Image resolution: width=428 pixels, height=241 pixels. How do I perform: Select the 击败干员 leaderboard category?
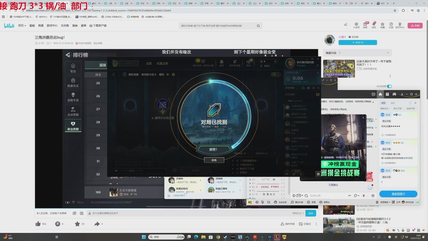click(x=73, y=97)
